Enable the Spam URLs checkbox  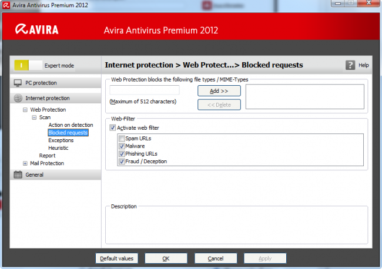pyautogui.click(x=121, y=138)
